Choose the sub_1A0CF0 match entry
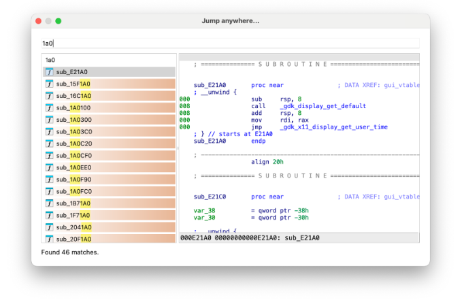The height and width of the screenshot is (300, 464). 109,156
